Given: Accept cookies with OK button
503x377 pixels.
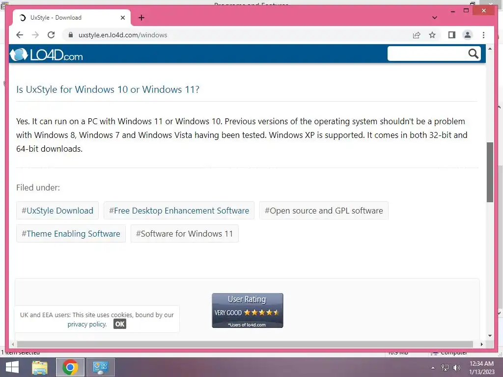Looking at the screenshot, I should point(120,324).
